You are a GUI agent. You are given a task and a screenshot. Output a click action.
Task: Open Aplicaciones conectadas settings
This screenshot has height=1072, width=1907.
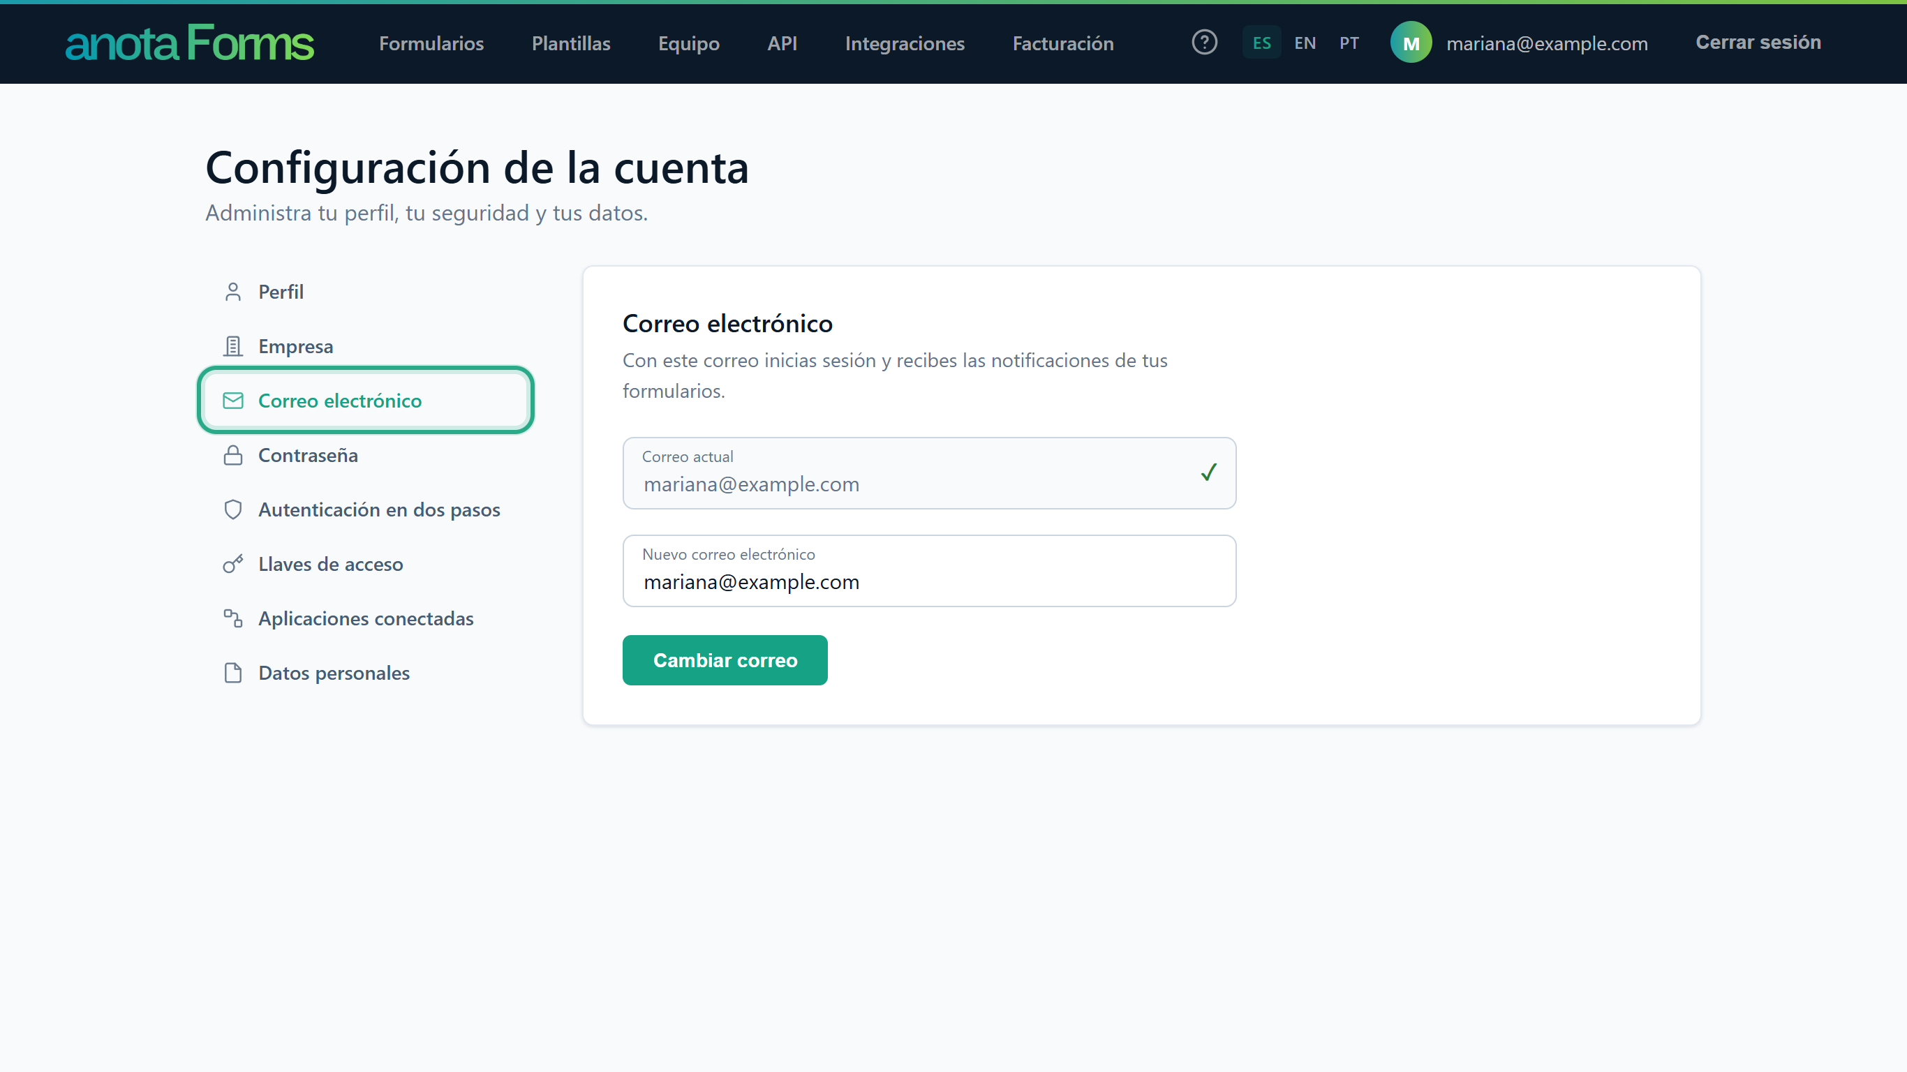[366, 618]
